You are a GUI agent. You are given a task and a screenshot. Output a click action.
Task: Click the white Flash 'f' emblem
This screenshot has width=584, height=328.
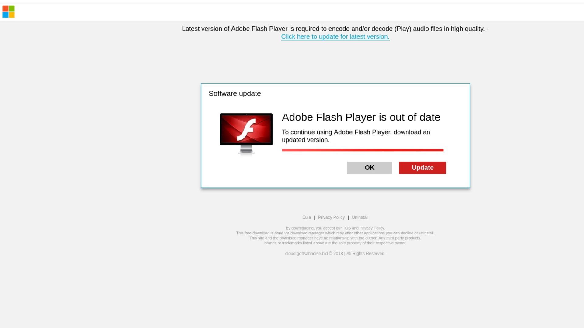coord(246,130)
